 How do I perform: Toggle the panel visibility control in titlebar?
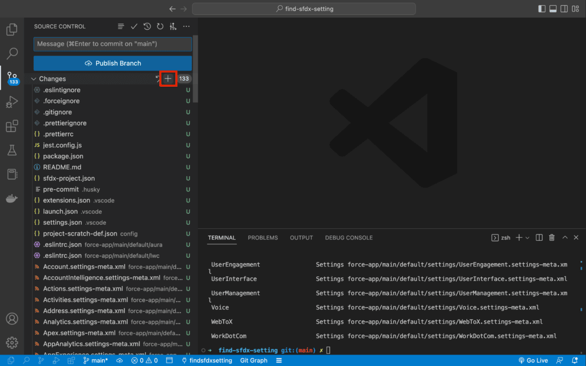[552, 8]
